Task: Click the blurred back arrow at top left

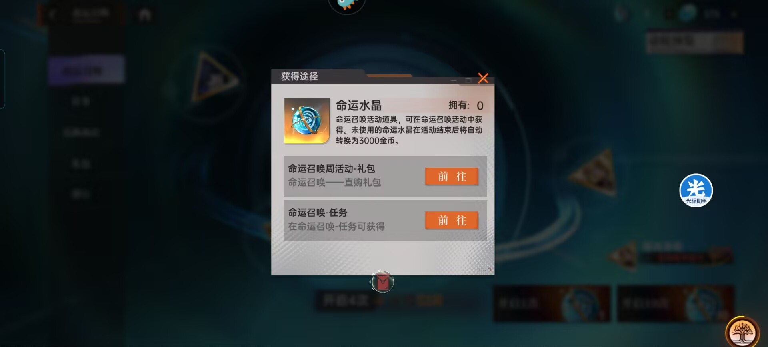Action: (x=52, y=15)
